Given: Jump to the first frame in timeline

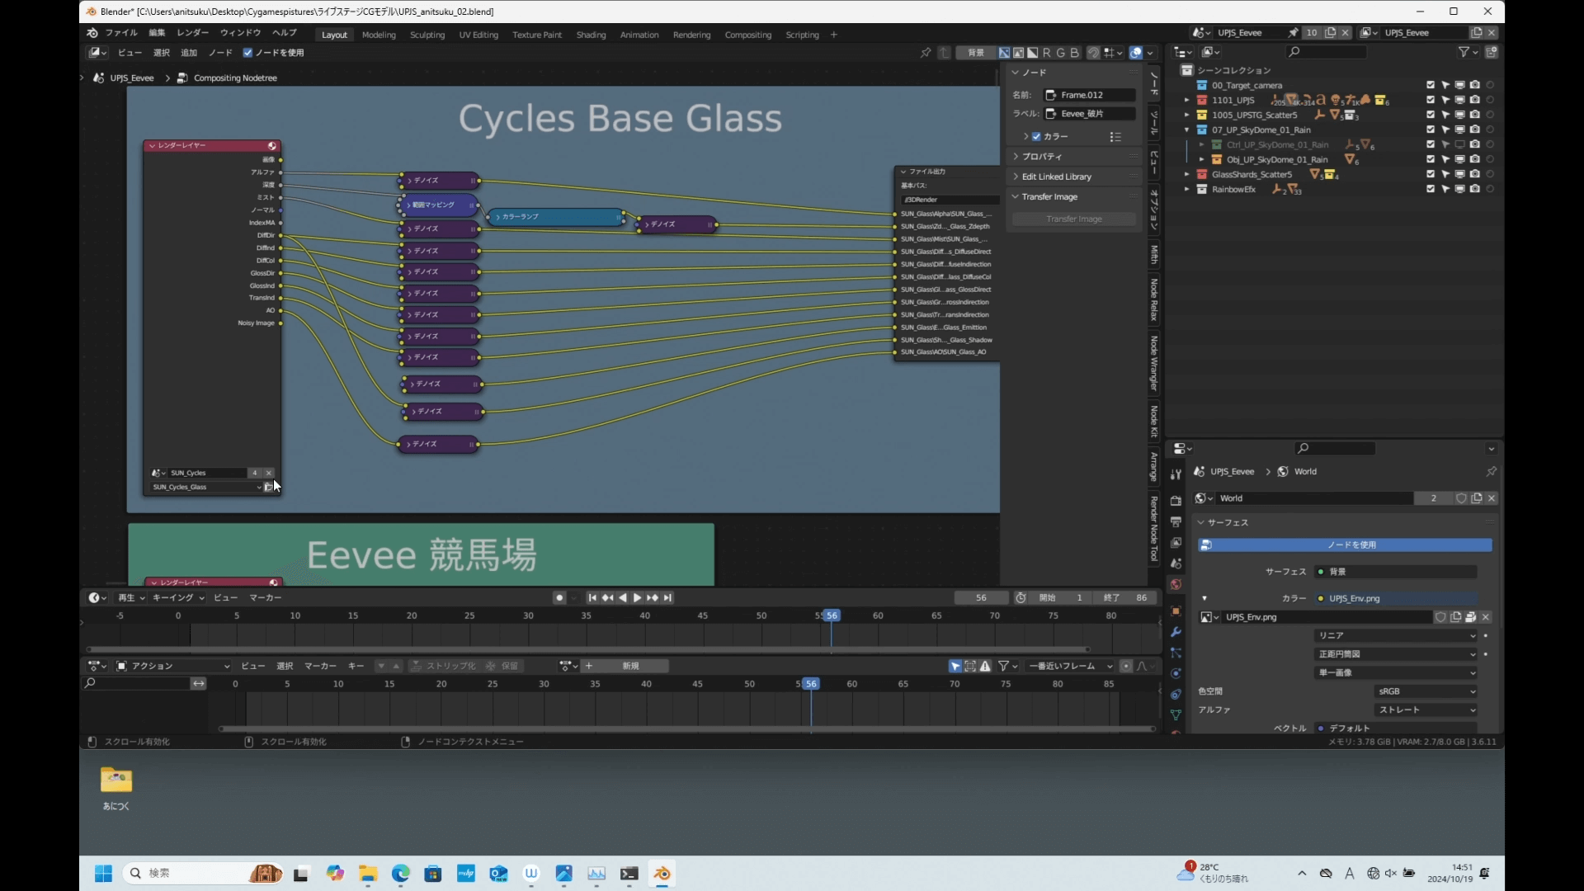Looking at the screenshot, I should click(x=592, y=598).
